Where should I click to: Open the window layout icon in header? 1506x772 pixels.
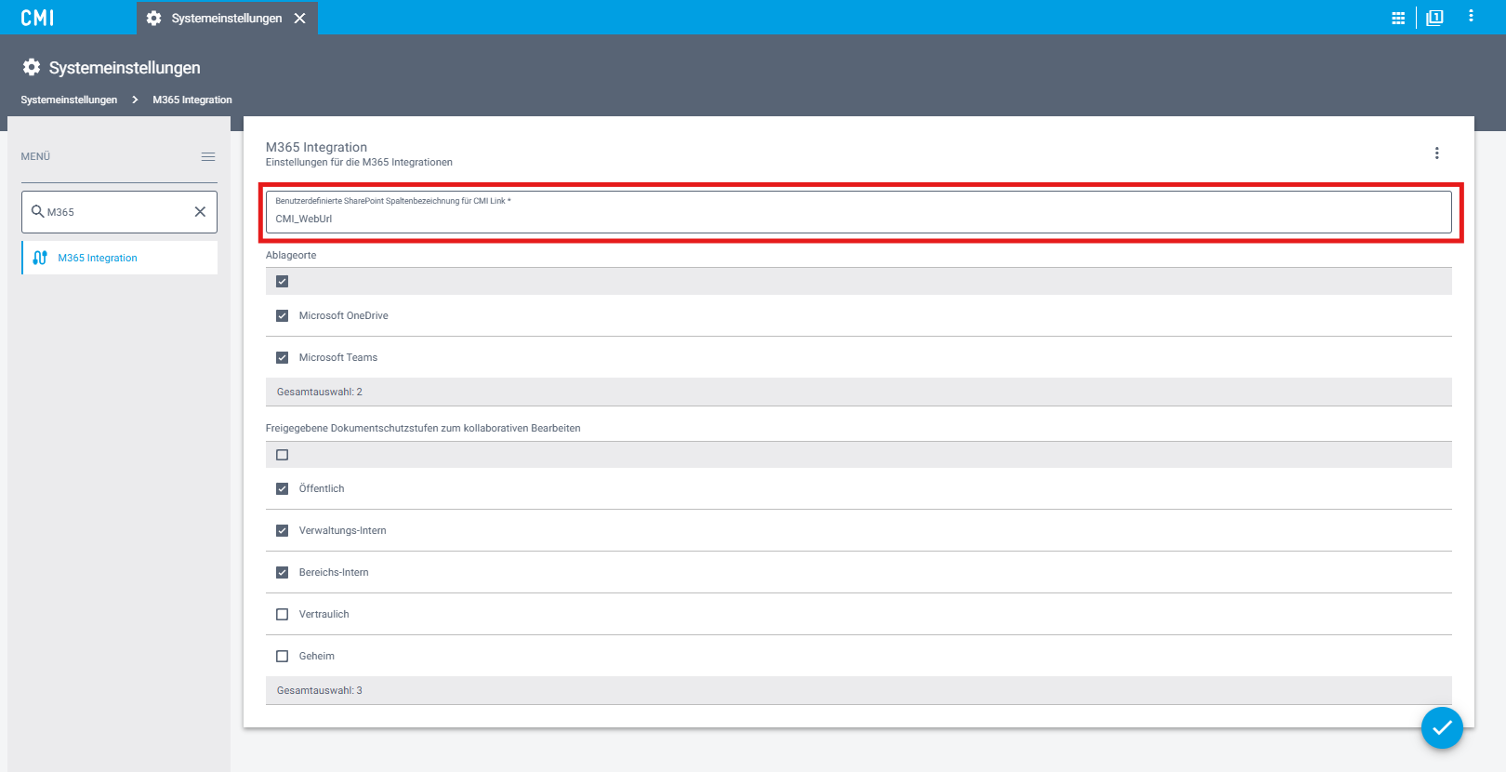pyautogui.click(x=1434, y=18)
